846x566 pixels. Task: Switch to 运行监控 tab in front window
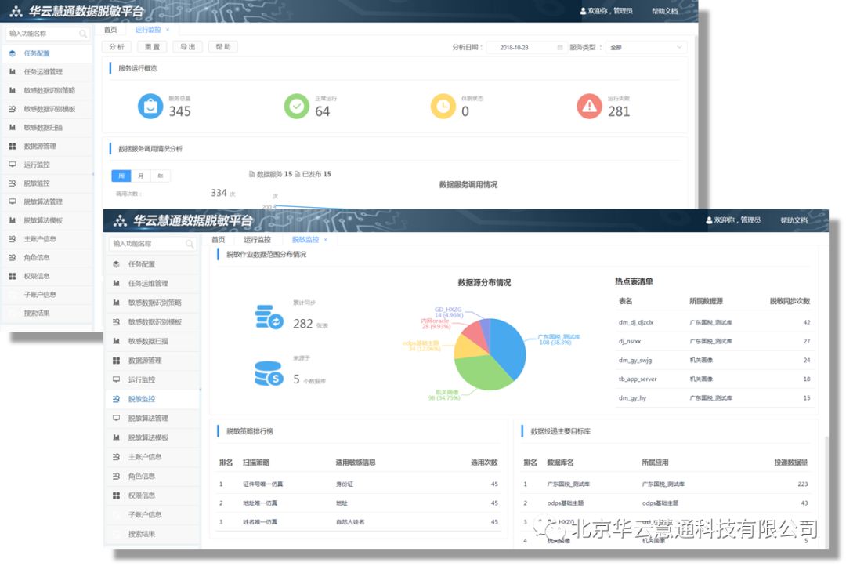[x=258, y=240]
